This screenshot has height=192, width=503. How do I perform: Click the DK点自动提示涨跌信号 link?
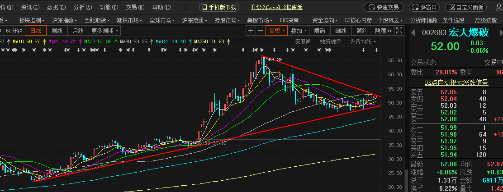pos(456,82)
